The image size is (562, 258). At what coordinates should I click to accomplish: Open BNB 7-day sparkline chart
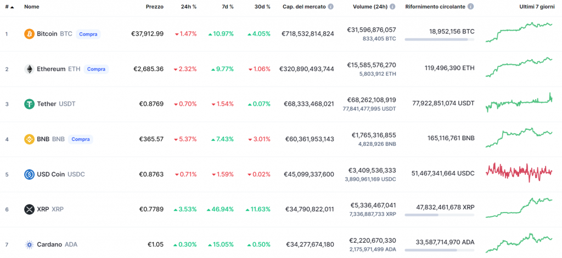coord(519,138)
